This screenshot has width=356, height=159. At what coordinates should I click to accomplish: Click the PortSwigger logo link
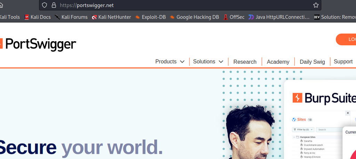38,44
